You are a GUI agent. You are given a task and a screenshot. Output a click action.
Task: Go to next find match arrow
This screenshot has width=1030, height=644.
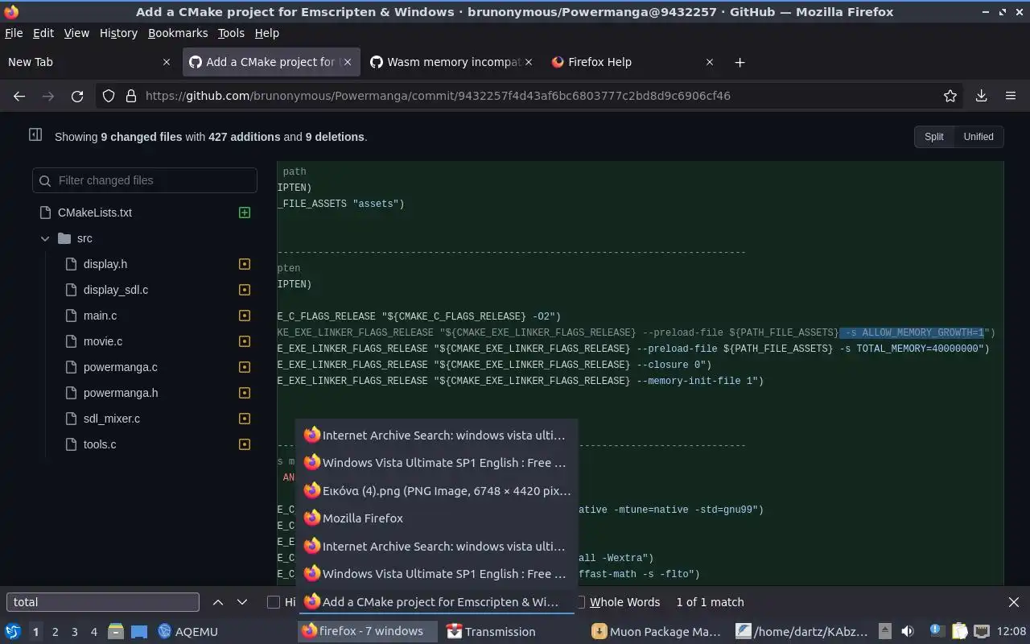pos(242,602)
